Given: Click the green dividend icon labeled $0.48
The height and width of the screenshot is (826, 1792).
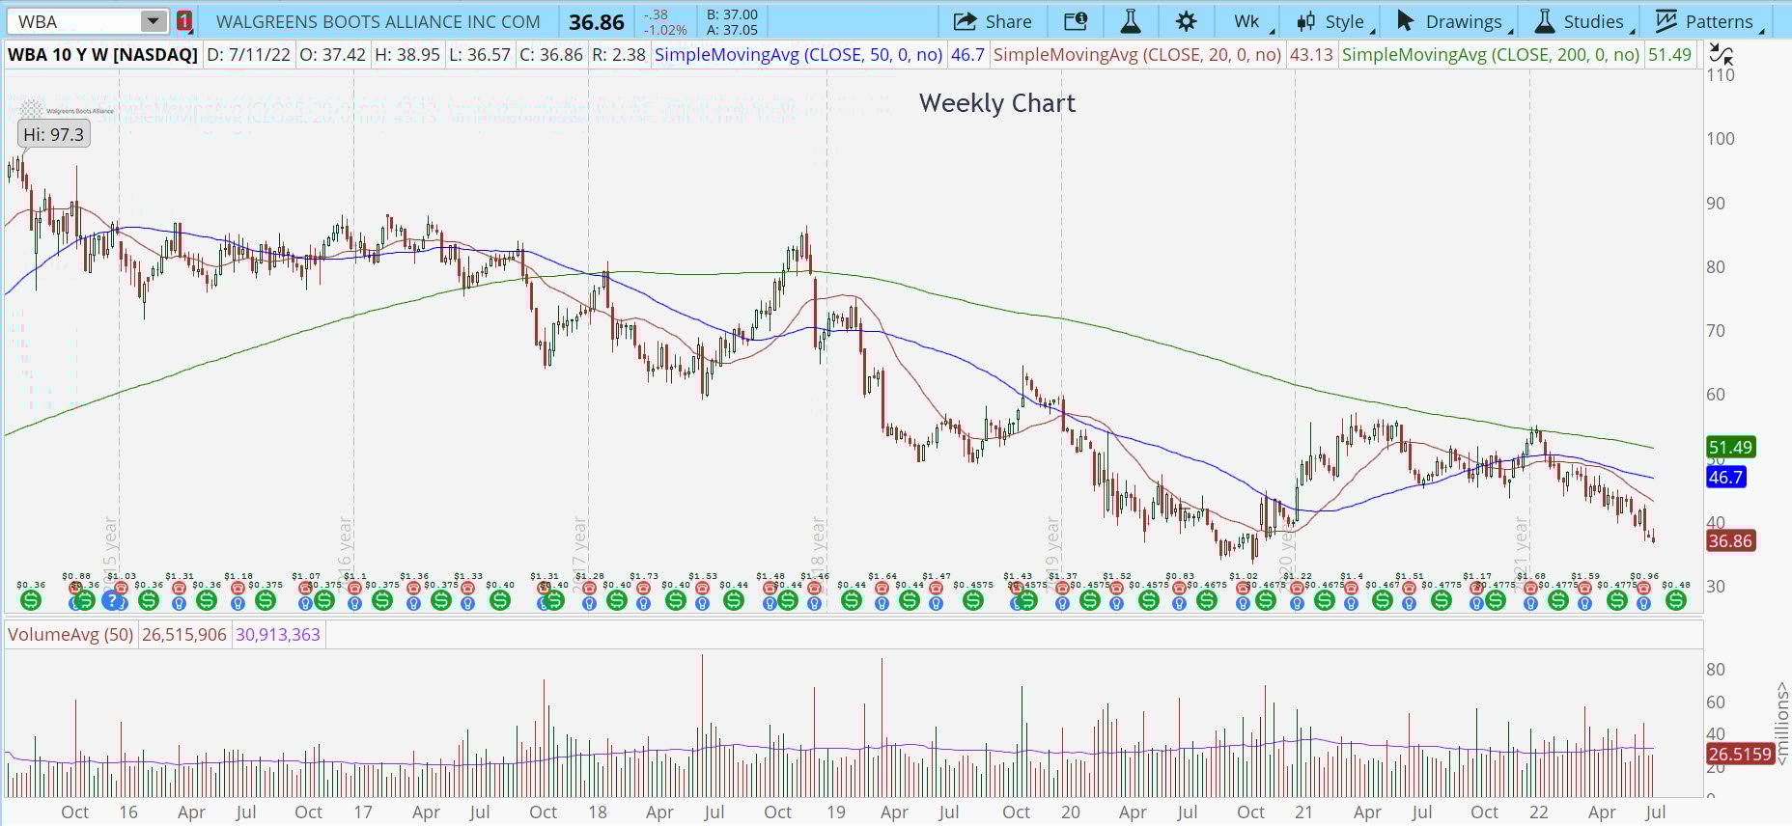Looking at the screenshot, I should pyautogui.click(x=1676, y=600).
